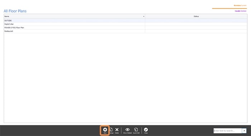Click Status cell of the OUTSIDE row
The image size is (251, 136).
(x=196, y=20)
